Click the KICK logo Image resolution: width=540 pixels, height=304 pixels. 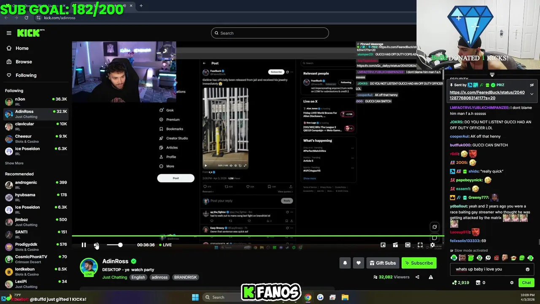[x=30, y=33]
